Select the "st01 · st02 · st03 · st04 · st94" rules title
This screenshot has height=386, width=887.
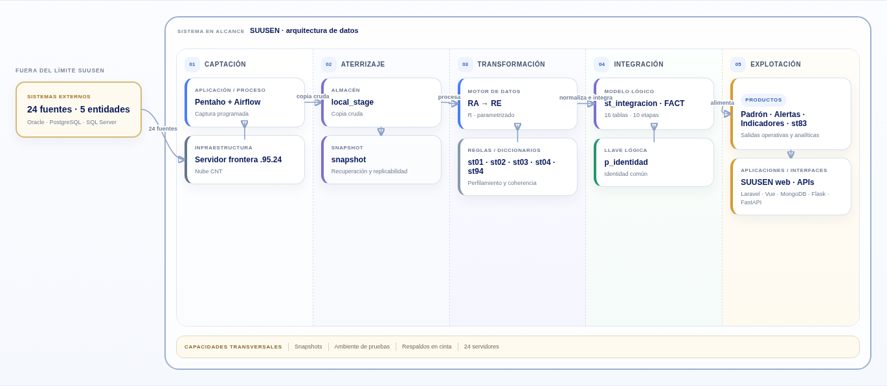[x=511, y=167]
